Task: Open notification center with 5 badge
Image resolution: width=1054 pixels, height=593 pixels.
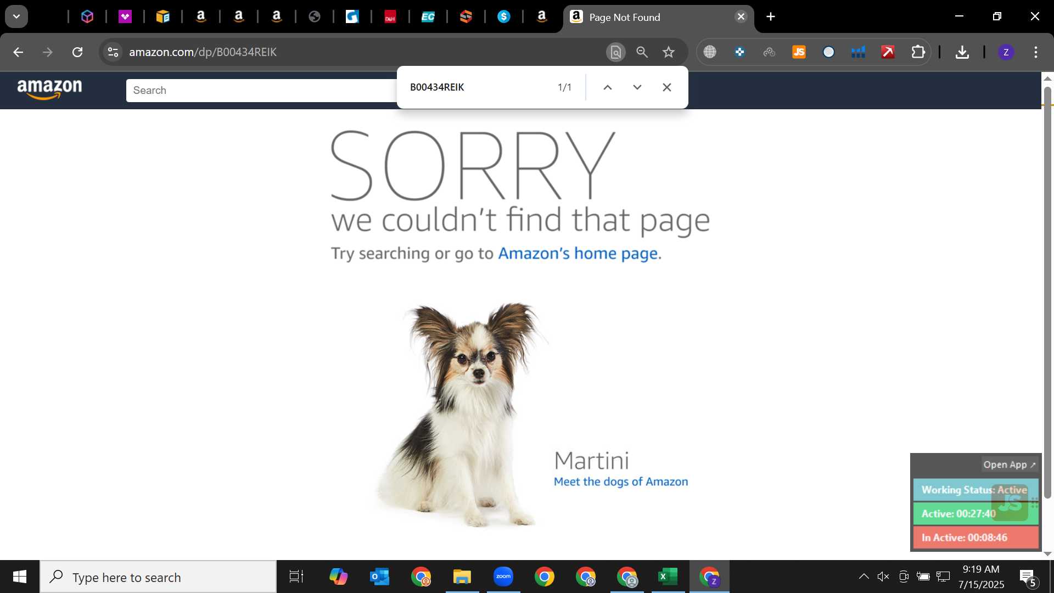Action: [1028, 577]
